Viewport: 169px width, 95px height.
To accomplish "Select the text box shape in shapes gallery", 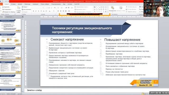I will pos(95,7).
